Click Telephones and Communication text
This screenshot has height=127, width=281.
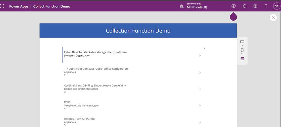tap(82, 106)
